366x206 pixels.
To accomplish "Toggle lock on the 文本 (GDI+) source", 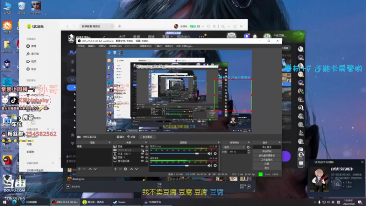I will [x=146, y=154].
